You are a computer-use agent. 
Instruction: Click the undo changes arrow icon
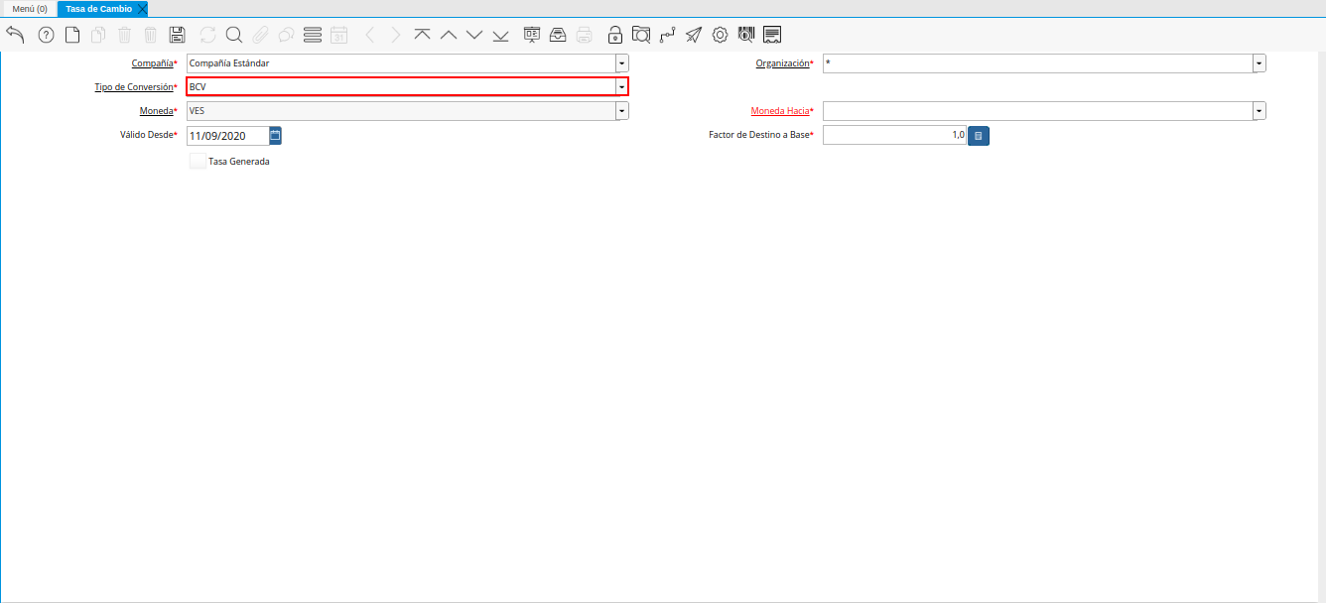15,35
